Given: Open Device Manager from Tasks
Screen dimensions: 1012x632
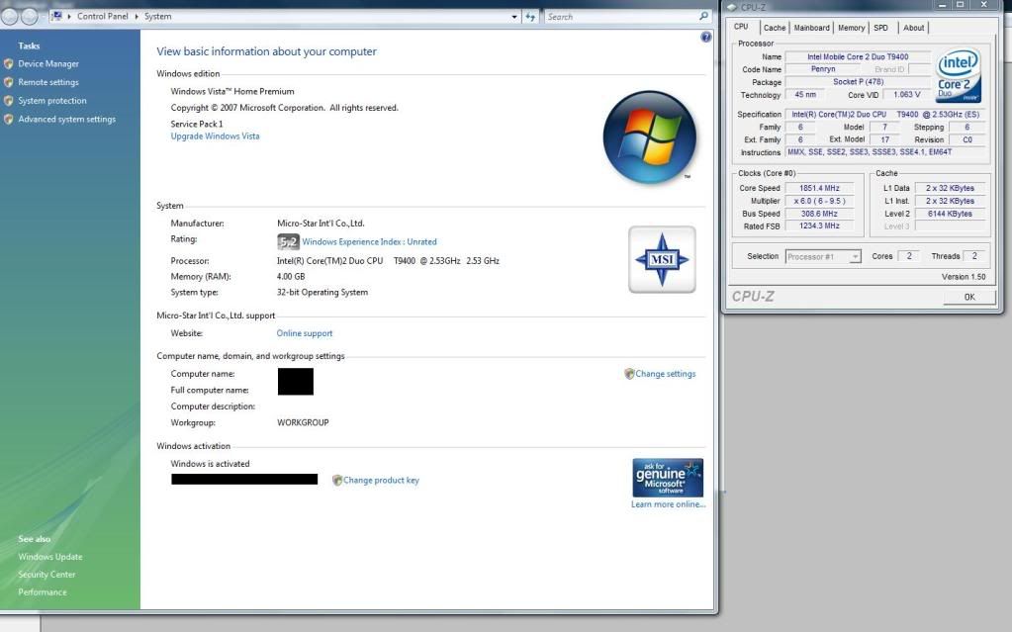Looking at the screenshot, I should (48, 64).
